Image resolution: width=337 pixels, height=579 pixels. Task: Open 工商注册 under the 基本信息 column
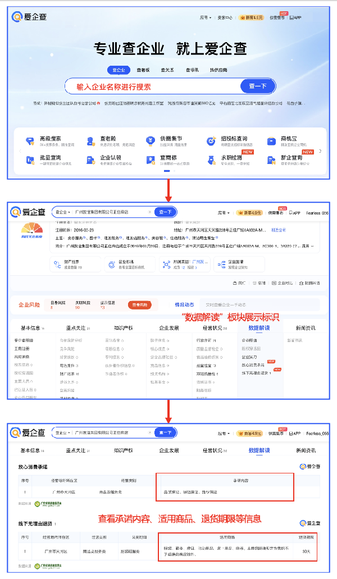point(22,349)
